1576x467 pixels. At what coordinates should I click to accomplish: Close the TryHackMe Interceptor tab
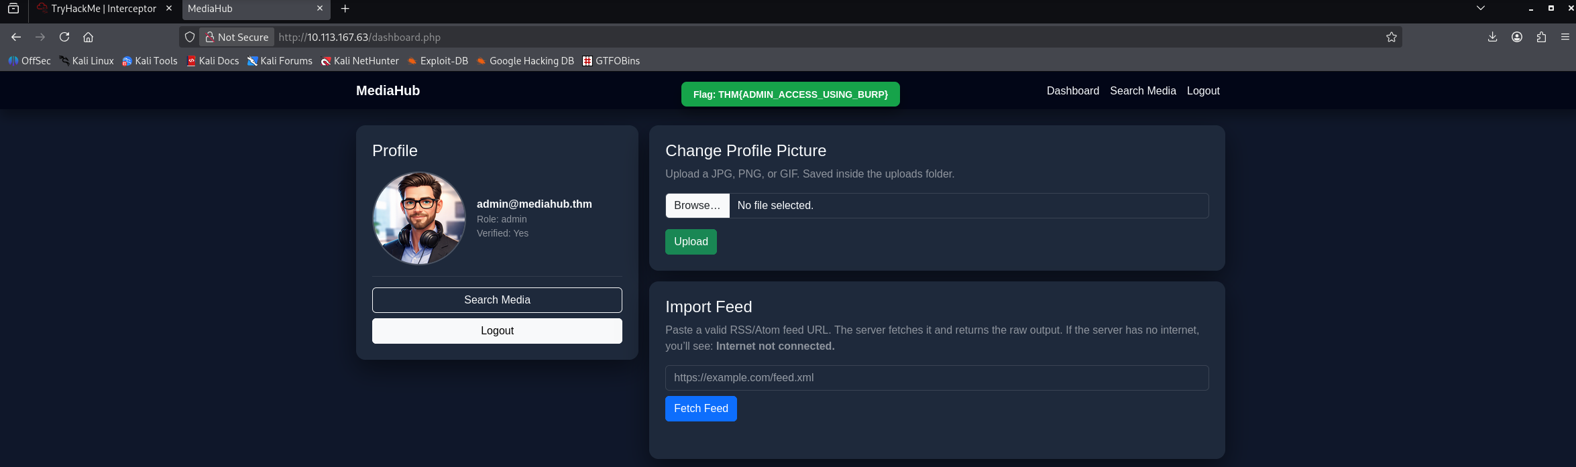pos(169,8)
